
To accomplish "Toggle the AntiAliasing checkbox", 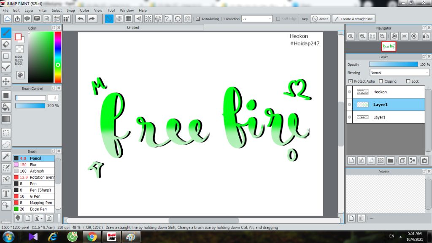I will point(198,19).
